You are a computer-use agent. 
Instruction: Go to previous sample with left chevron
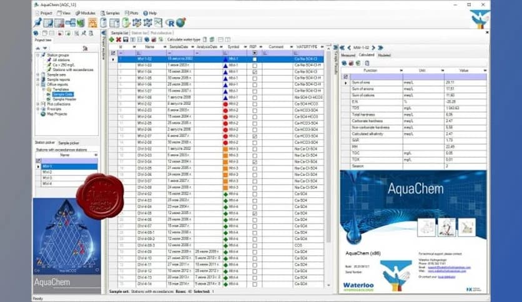[349, 48]
